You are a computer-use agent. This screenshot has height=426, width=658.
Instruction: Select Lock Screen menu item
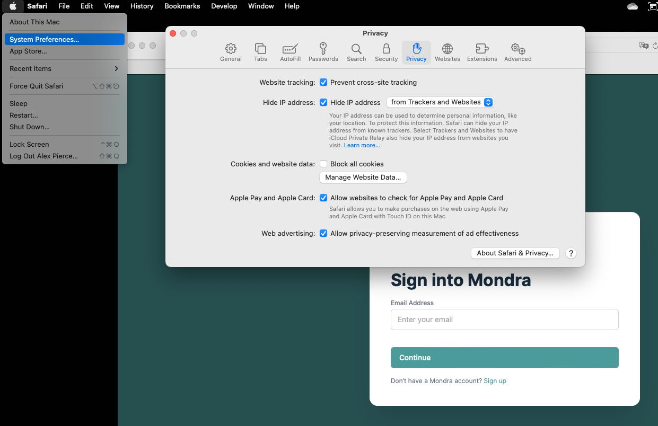(x=65, y=144)
